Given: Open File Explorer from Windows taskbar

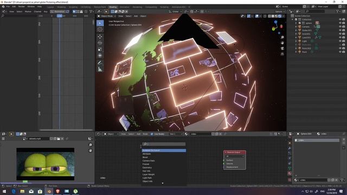Looking at the screenshot, I should [22, 191].
